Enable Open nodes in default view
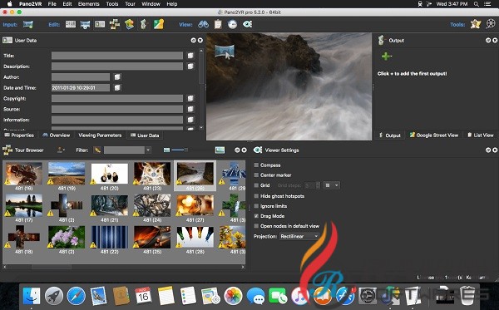Image resolution: width=499 pixels, height=310 pixels. [256, 226]
